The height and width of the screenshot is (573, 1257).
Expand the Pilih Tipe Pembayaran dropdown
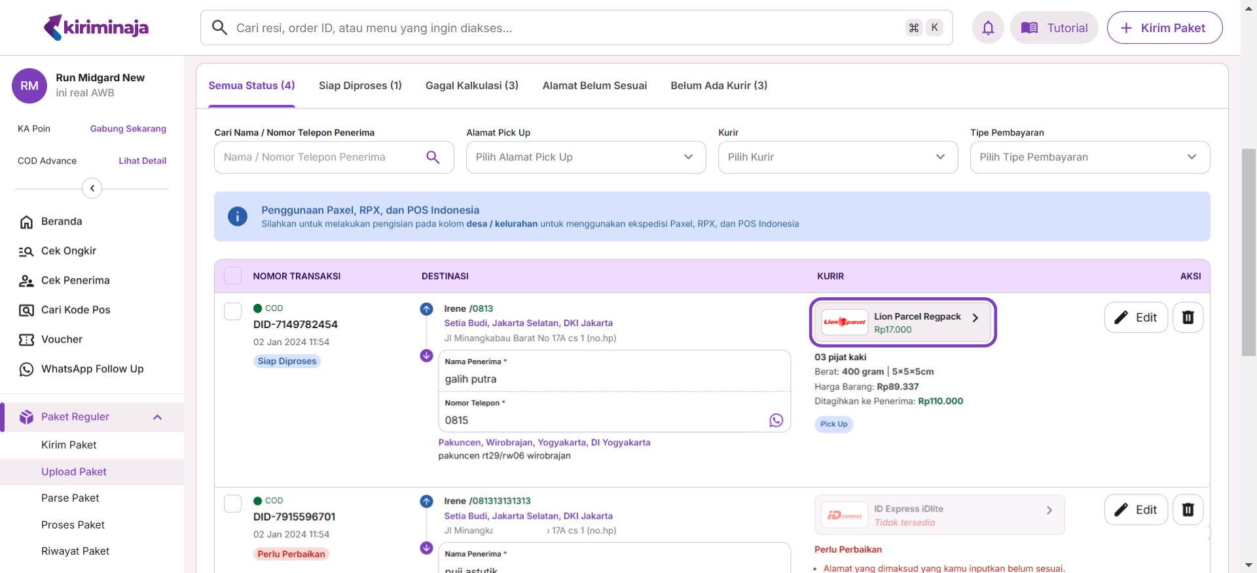point(1089,157)
